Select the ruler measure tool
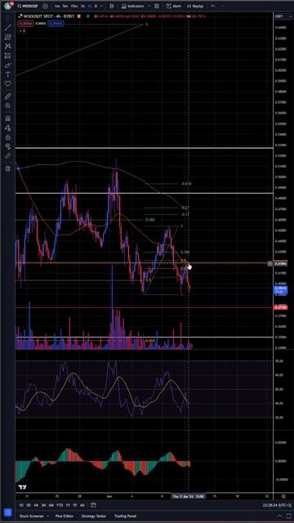Viewport: 294px width, 523px height. pos(7,96)
